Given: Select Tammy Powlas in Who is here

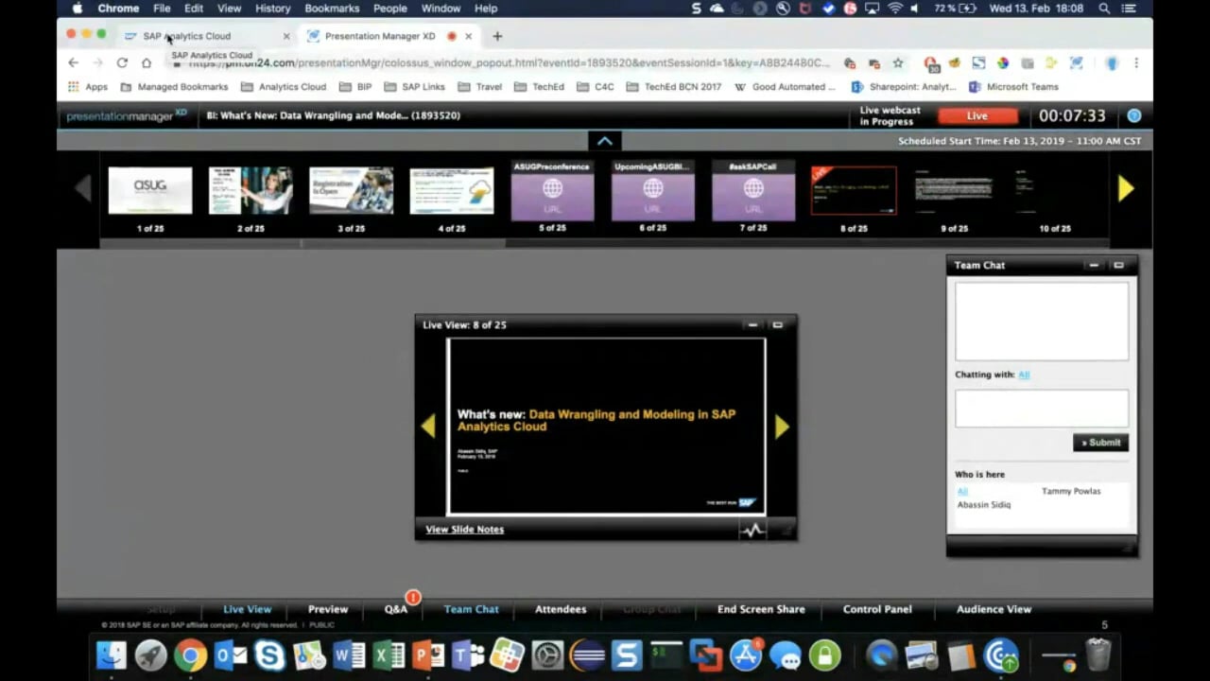Looking at the screenshot, I should pos(1071,491).
